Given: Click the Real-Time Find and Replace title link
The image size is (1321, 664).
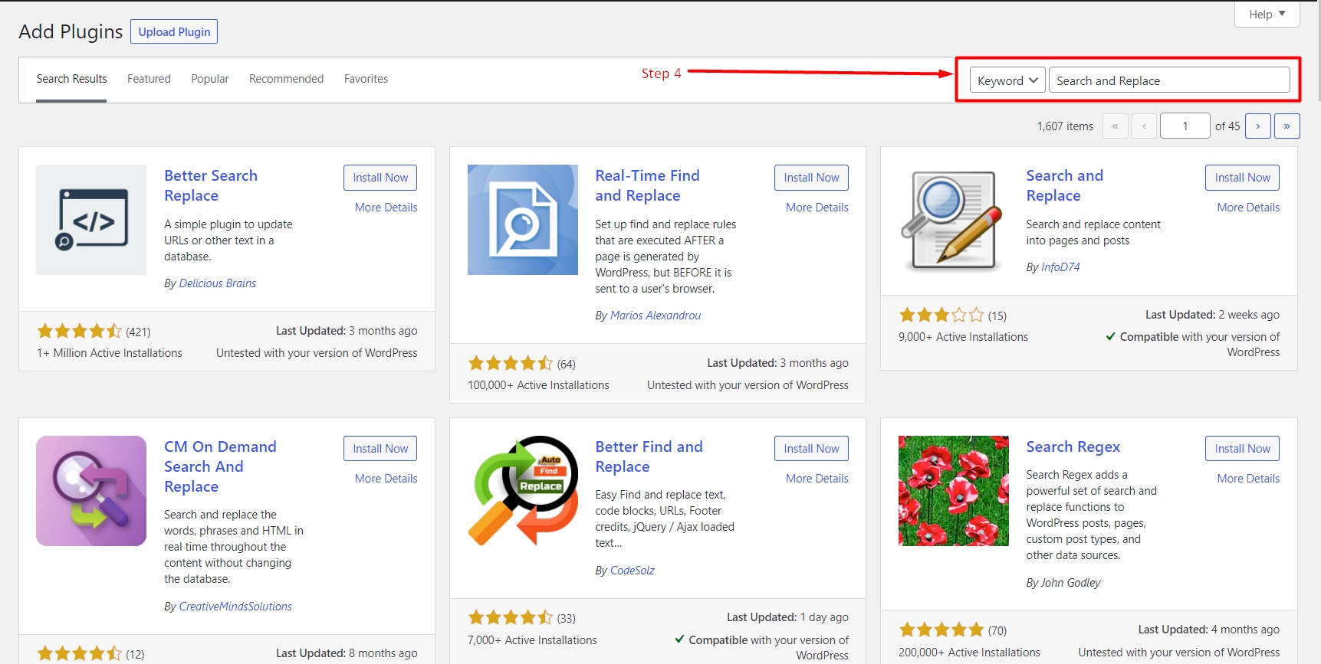Looking at the screenshot, I should pos(648,185).
